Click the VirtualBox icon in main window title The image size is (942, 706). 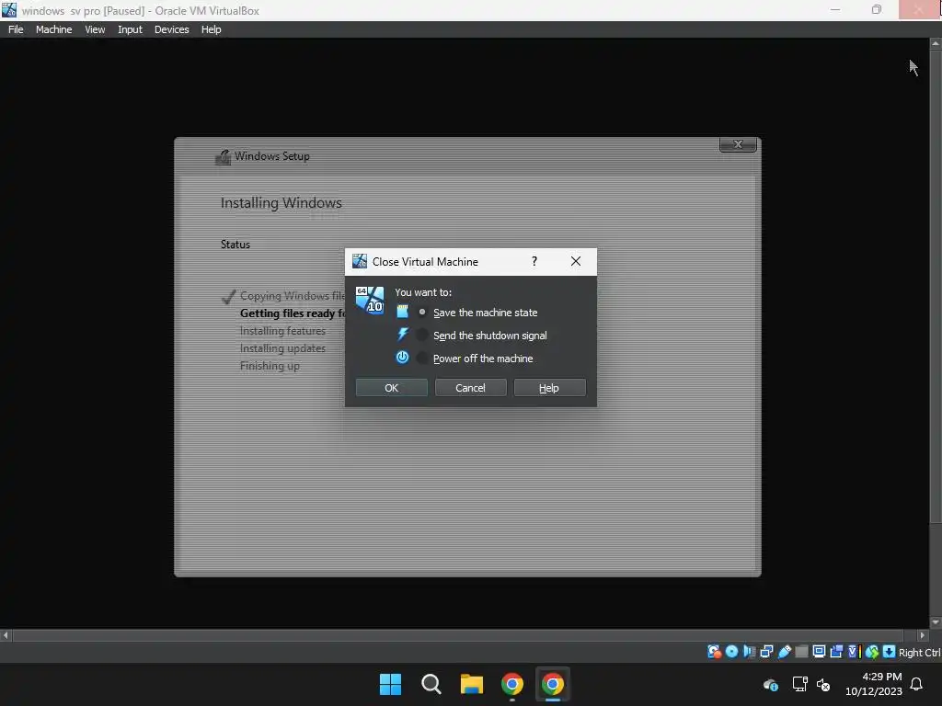coord(9,10)
